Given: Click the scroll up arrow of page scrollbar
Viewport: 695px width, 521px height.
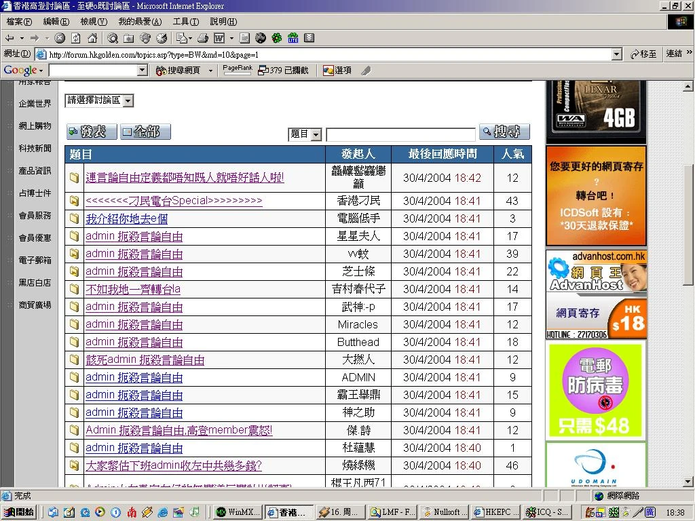Looking at the screenshot, I should coord(688,86).
